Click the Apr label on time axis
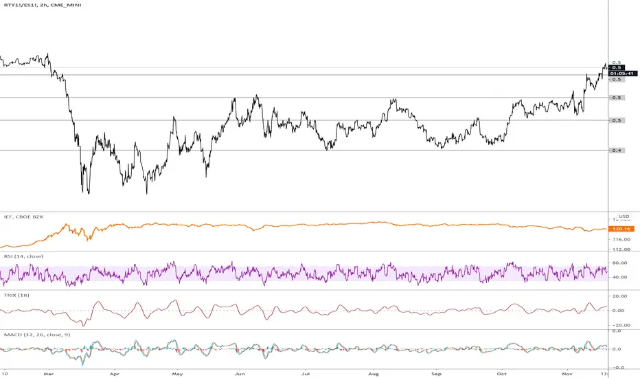 pyautogui.click(x=115, y=373)
